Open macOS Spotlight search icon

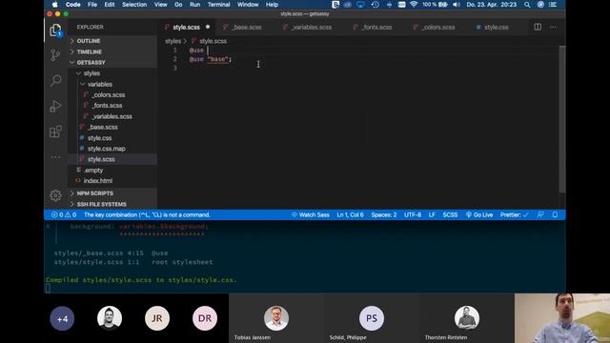[527, 5]
